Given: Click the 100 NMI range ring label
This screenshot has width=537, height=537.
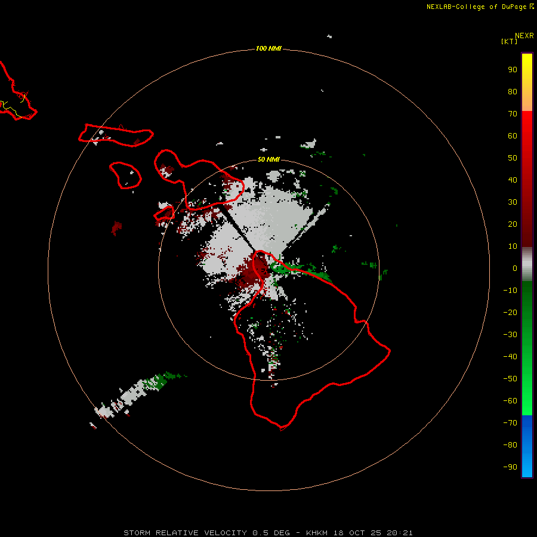Looking at the screenshot, I should click(268, 48).
